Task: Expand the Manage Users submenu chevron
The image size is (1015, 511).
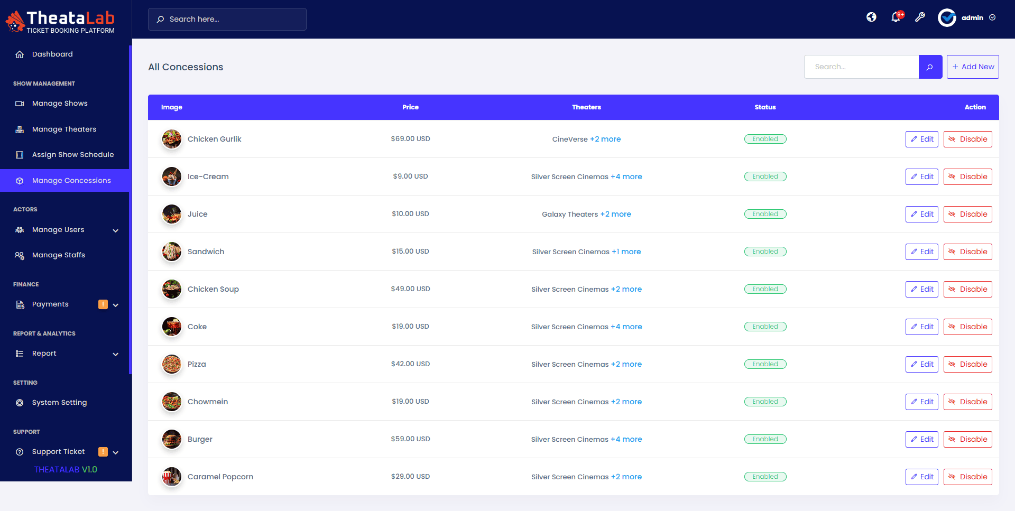Action: (x=116, y=230)
